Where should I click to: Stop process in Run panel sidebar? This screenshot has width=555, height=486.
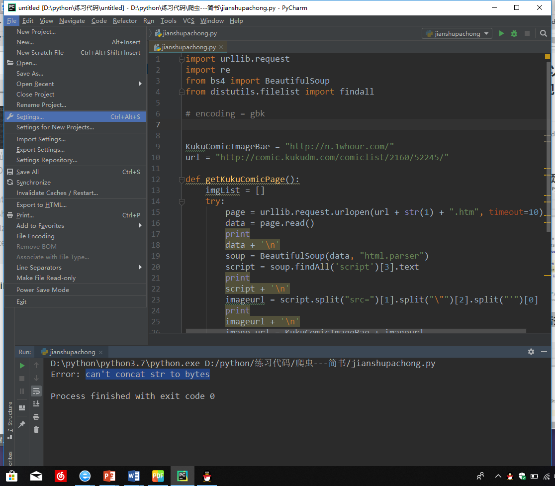(22, 379)
